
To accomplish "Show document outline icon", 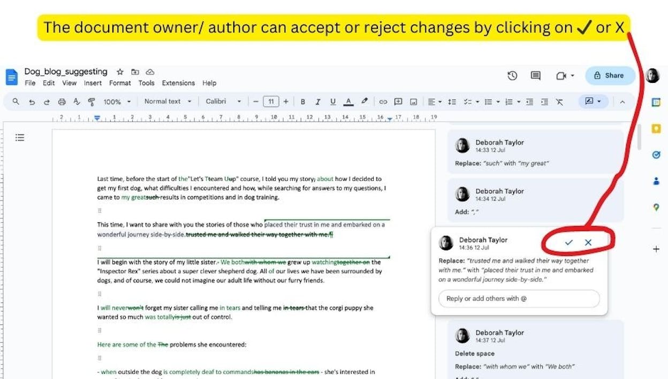I will 20,138.
